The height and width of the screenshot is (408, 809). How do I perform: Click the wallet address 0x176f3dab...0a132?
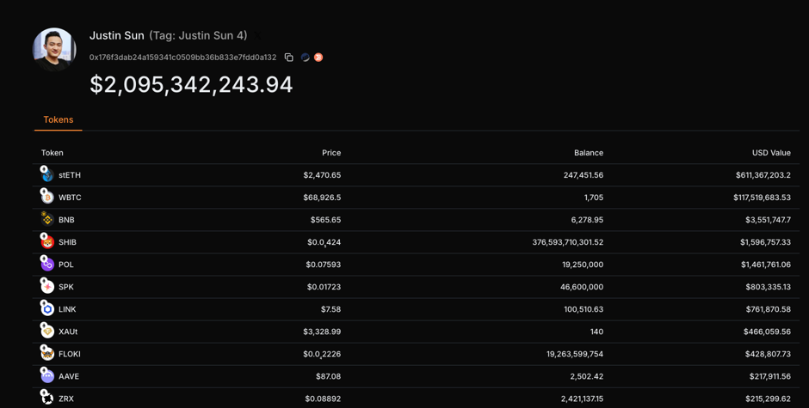tap(182, 58)
